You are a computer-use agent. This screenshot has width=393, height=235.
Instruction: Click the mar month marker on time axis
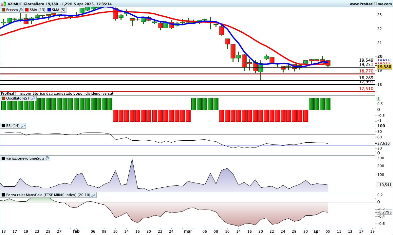click(188, 231)
